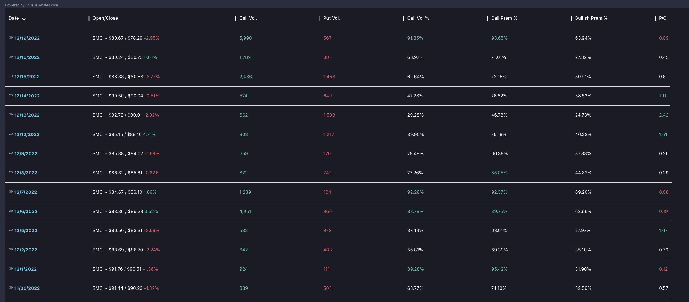This screenshot has width=689, height=302.
Task: Open the 12/15/2022 date link
Action: [27, 77]
